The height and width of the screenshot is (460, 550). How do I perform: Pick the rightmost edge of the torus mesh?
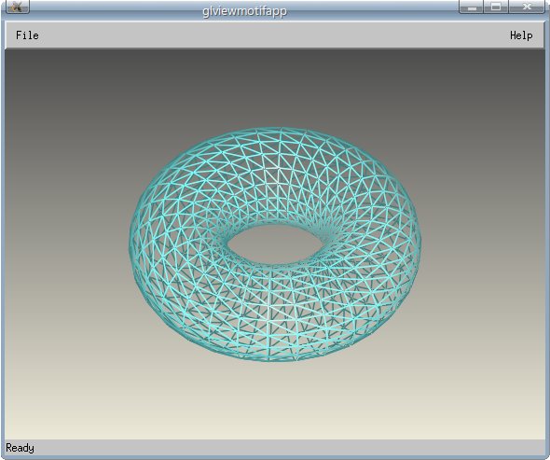pyautogui.click(x=419, y=243)
